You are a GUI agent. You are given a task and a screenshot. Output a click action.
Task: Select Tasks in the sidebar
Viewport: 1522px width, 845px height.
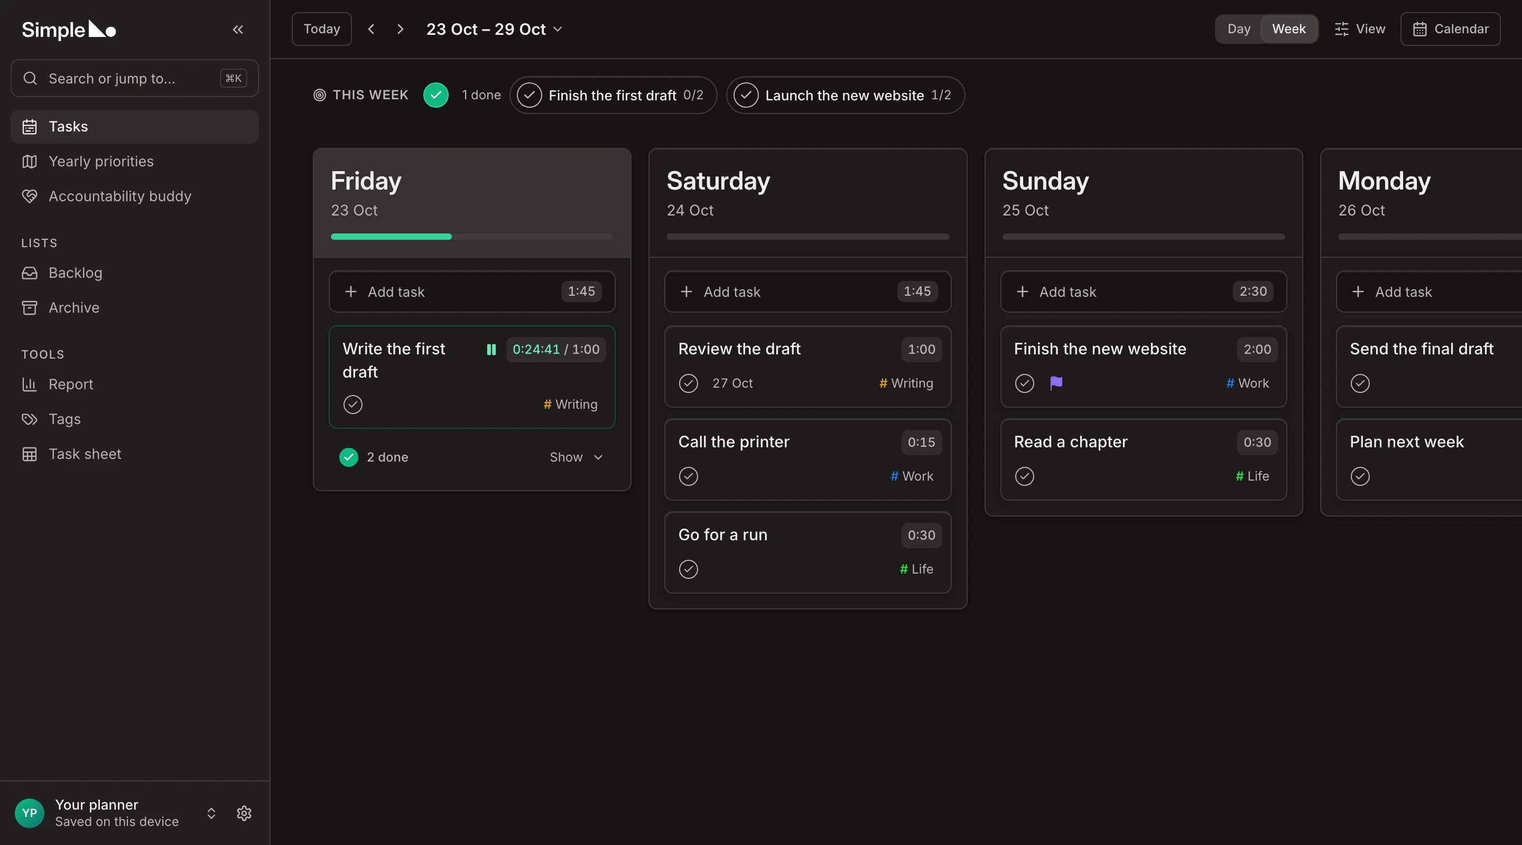135,126
